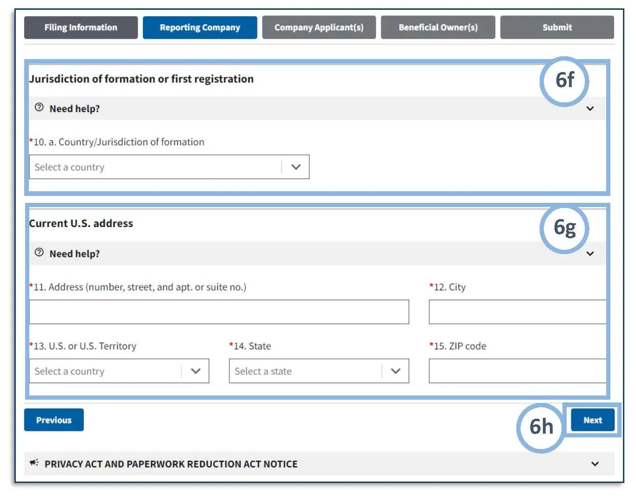This screenshot has width=636, height=496.
Task: Click the Jurisdiction section help question-mark icon
Action: (39, 107)
